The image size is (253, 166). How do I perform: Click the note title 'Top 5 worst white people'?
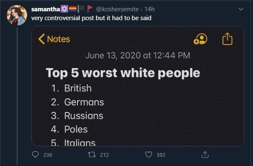click(123, 73)
